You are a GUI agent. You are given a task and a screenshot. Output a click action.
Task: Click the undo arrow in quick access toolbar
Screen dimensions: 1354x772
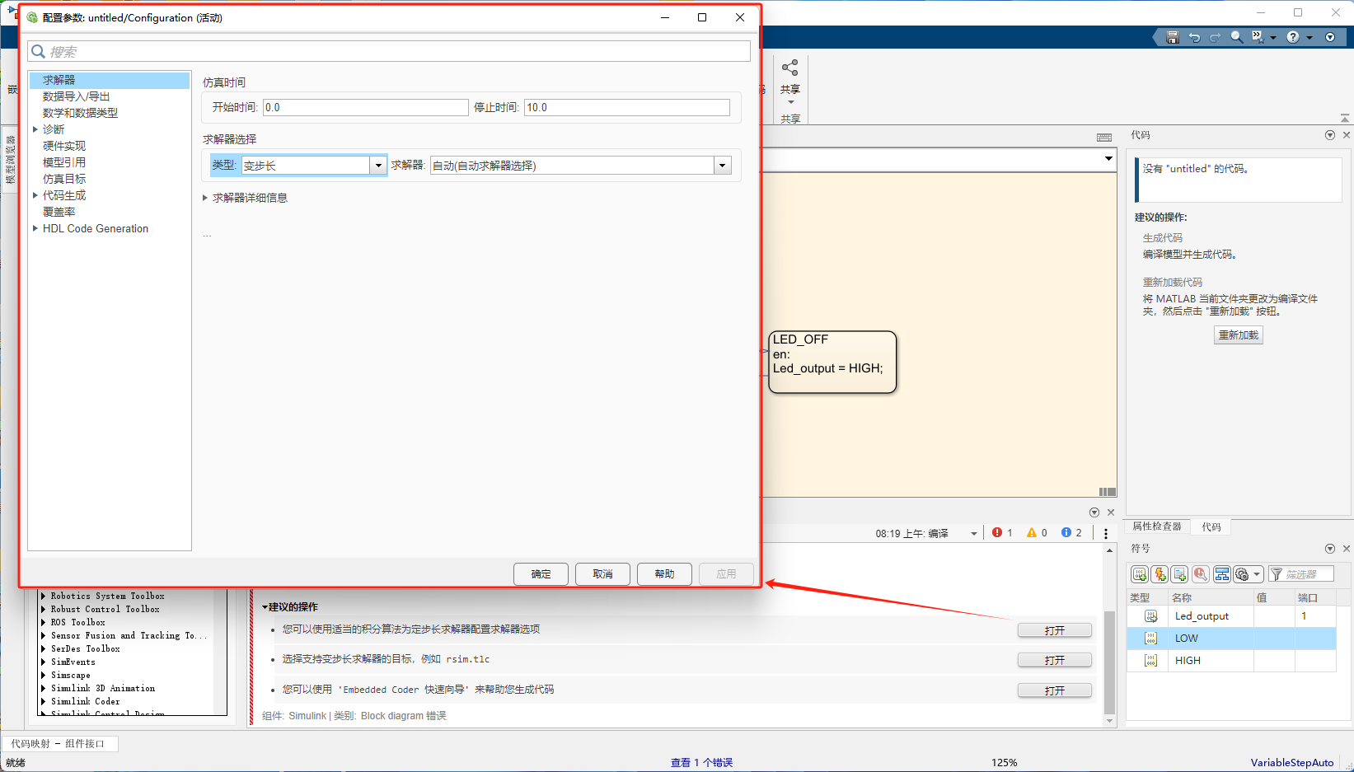point(1194,37)
